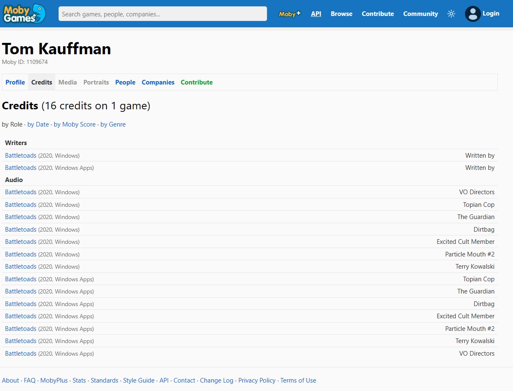Open the Community menu
This screenshot has width=513, height=391.
coord(420,14)
